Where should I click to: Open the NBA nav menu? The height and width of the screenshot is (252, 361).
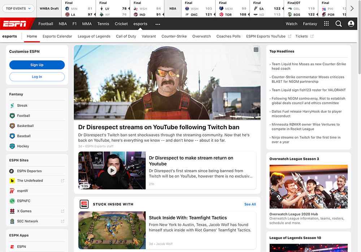click(62, 24)
